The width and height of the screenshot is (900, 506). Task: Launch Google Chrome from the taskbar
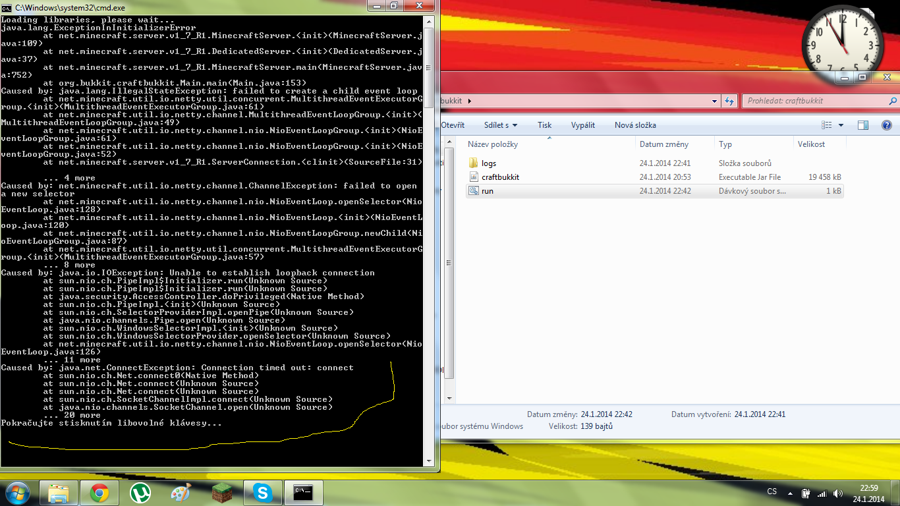(x=99, y=493)
